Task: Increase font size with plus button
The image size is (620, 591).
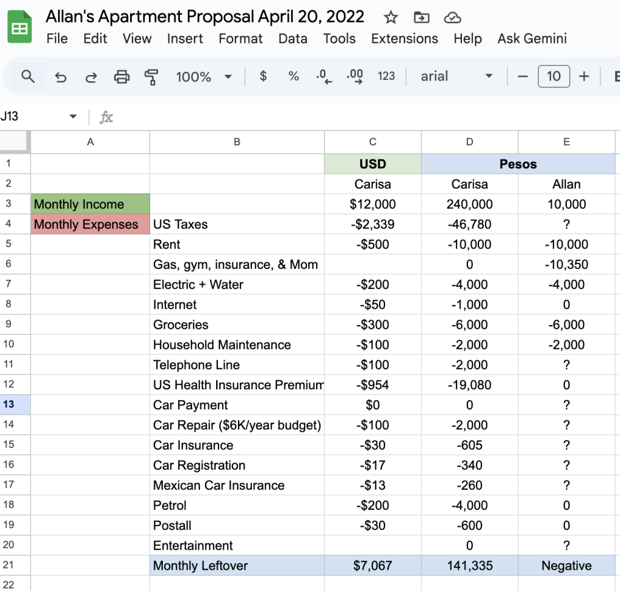Action: [x=584, y=76]
